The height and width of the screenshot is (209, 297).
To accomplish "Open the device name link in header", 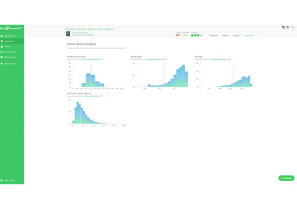I will [x=80, y=33].
